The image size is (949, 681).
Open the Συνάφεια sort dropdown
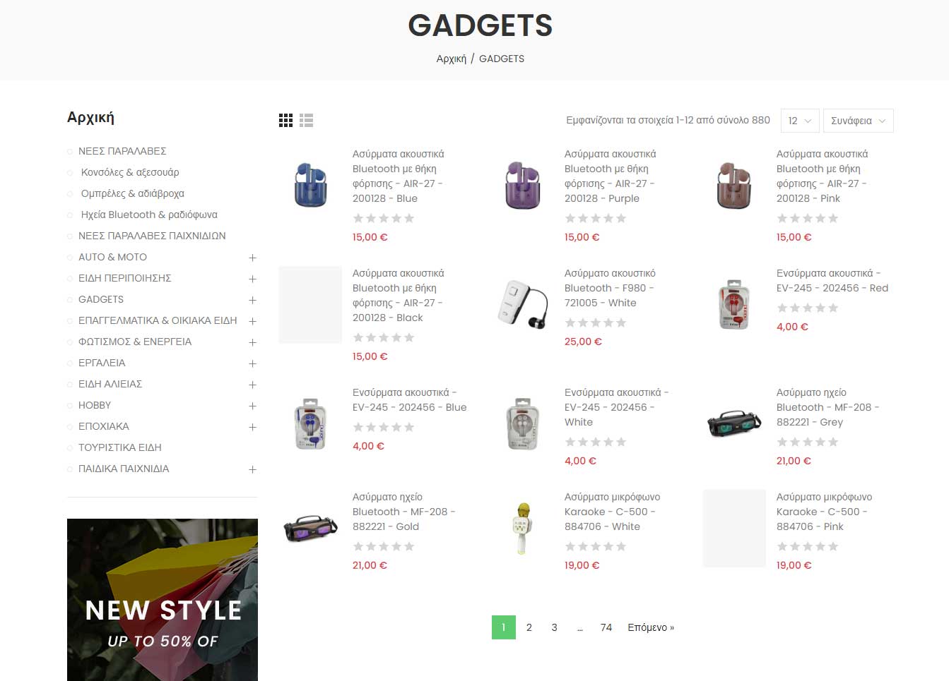click(859, 121)
